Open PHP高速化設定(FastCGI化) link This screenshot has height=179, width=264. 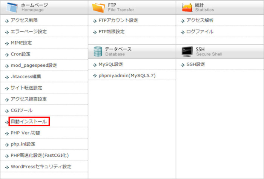(40, 155)
